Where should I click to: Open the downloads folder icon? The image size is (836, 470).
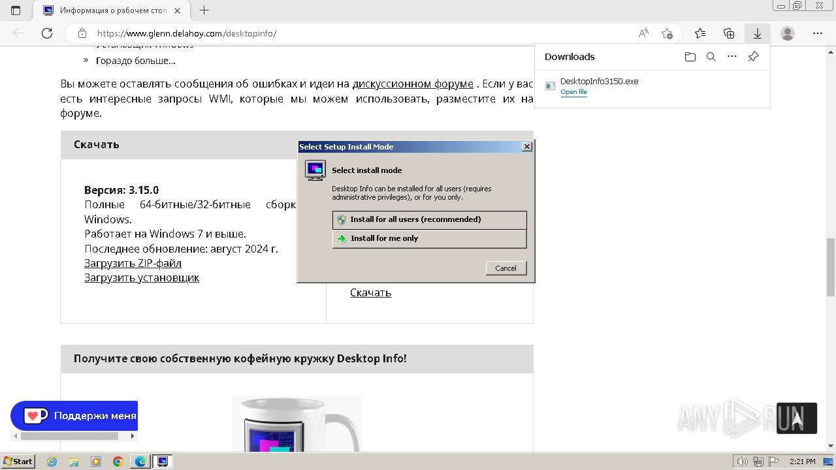pyautogui.click(x=690, y=57)
